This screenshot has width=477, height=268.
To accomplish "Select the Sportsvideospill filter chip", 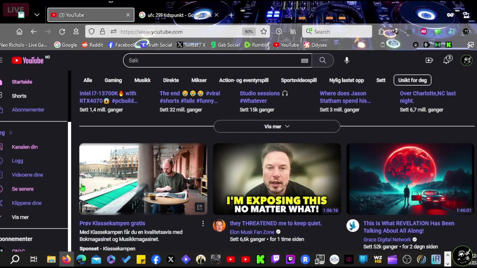I will 299,80.
